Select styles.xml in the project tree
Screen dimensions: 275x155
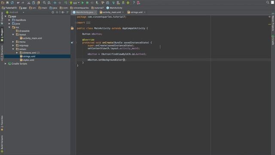click(27, 60)
